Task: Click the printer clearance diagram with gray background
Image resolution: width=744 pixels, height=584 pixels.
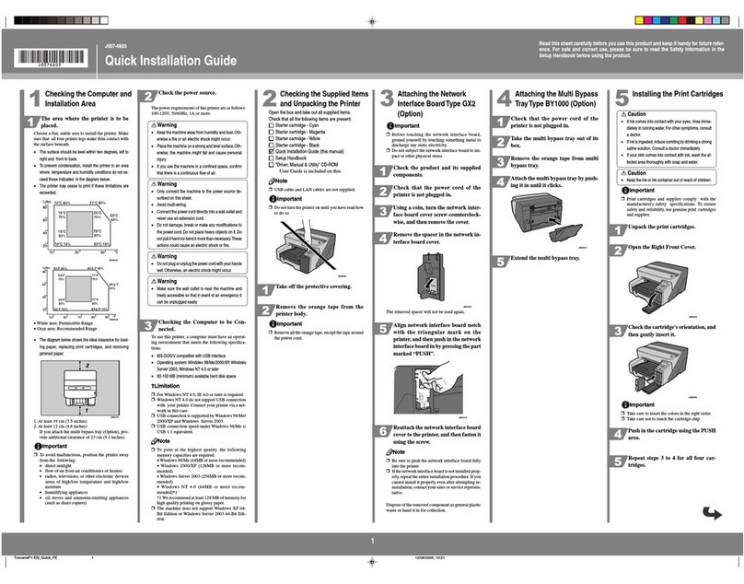Action: 80,388
